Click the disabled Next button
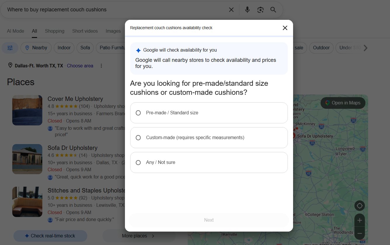Screen dimensions: 390x245 pos(209,220)
